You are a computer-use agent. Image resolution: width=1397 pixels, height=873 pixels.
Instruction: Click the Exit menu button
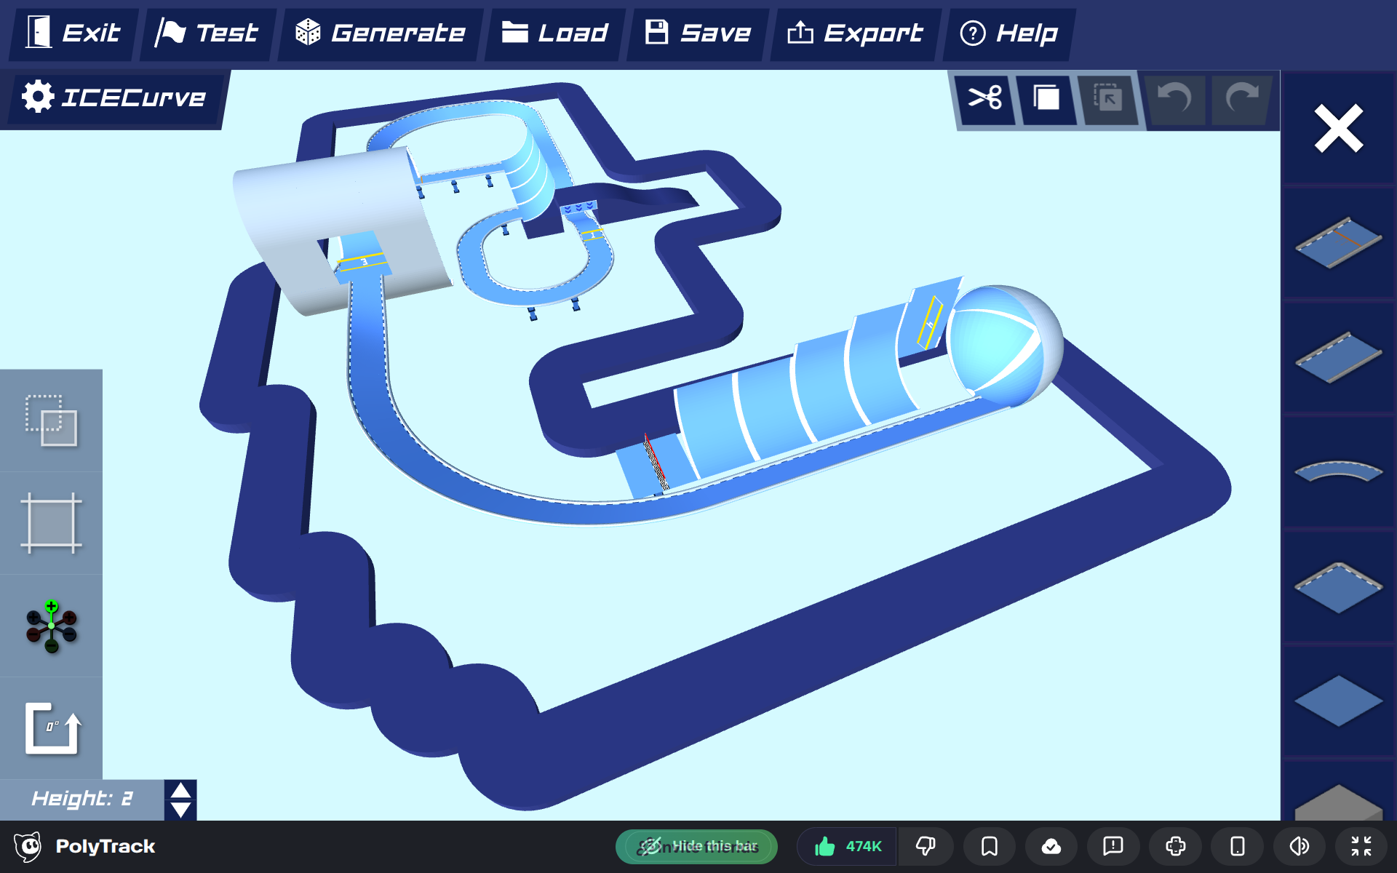tap(73, 33)
